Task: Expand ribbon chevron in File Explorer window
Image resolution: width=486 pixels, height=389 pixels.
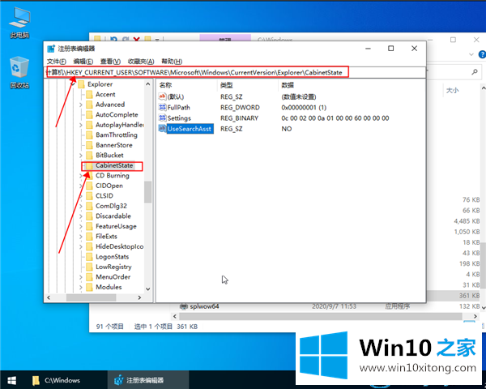Action: coord(471,54)
